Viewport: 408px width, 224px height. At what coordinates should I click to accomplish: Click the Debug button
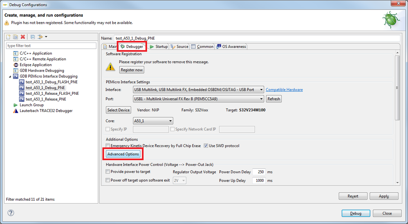click(x=356, y=213)
